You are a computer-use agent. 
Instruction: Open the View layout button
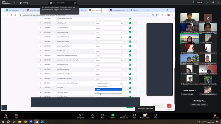199,2
